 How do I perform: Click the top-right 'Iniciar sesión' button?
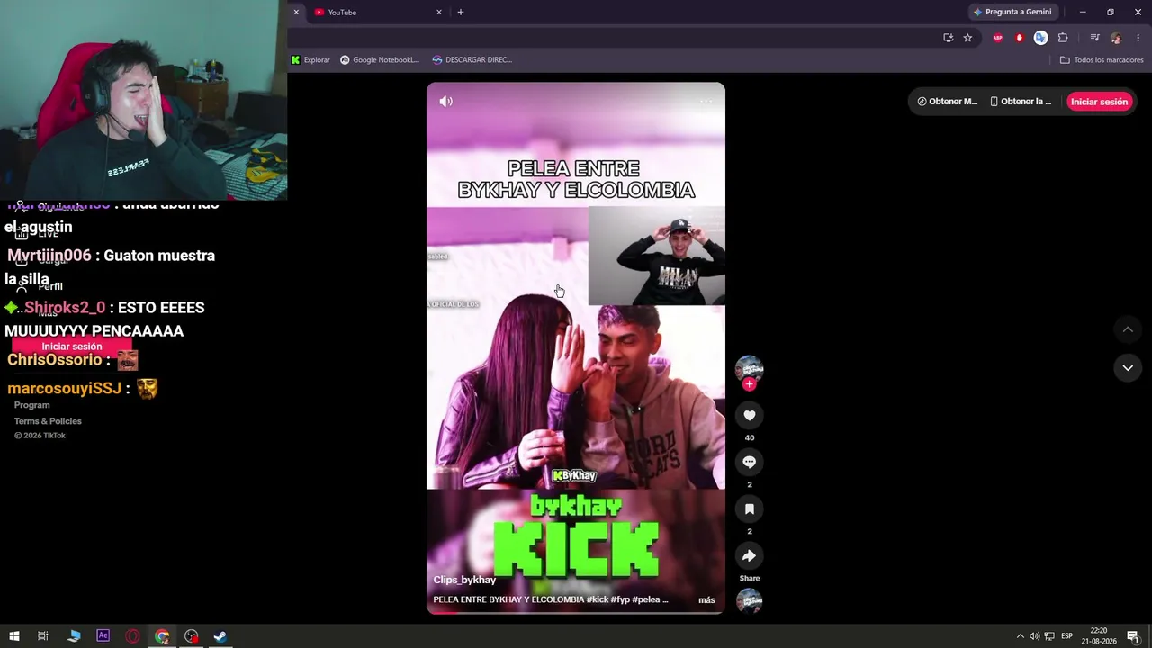[x=1099, y=102]
